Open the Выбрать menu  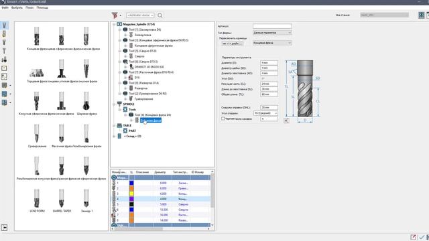(17, 7)
